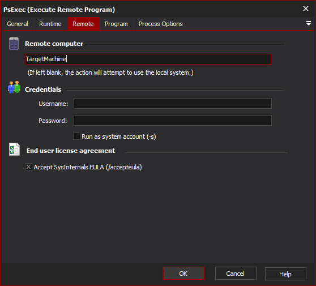Click into the Username field
Viewport: 316px width, 286px height.
(173, 104)
